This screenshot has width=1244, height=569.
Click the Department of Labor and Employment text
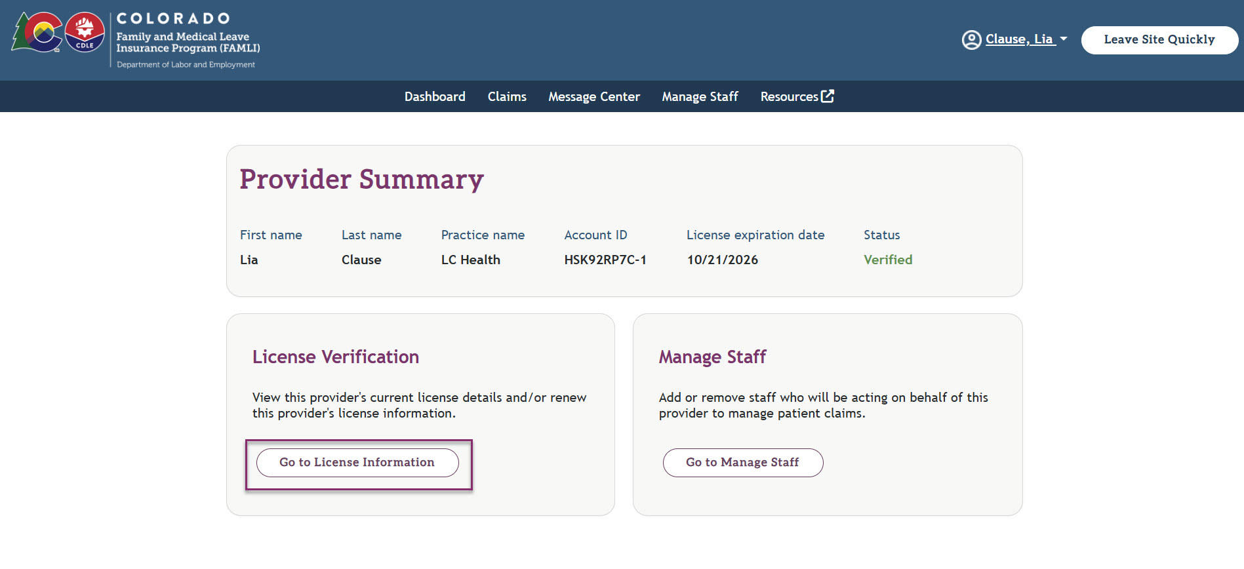coord(186,65)
